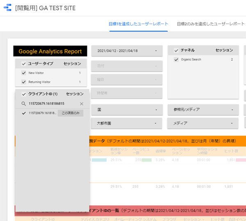Click the セッション column header in ユーザー タイプ
The image size is (246, 221).
coord(72,63)
